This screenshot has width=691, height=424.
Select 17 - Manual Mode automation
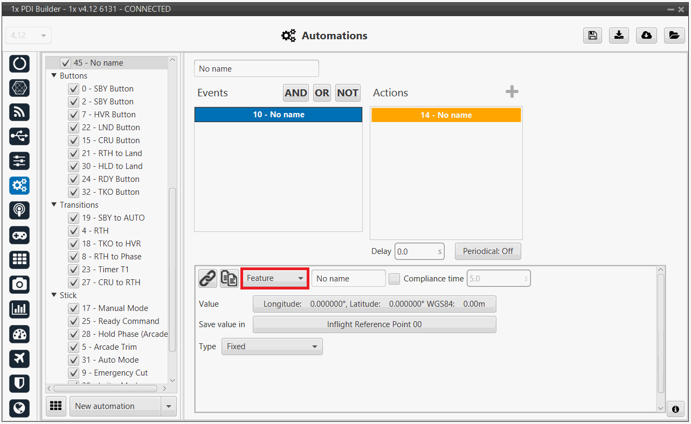point(115,308)
